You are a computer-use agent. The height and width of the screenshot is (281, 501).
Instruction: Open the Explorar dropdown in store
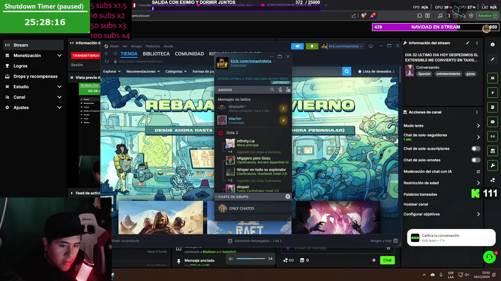[x=112, y=71]
